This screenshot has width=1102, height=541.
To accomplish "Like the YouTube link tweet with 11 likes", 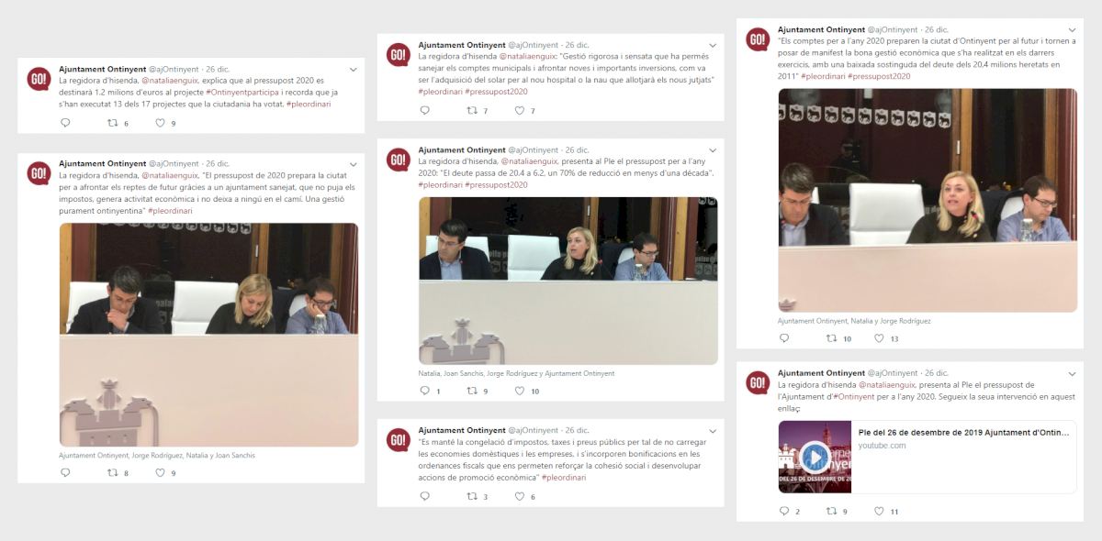I will (880, 511).
